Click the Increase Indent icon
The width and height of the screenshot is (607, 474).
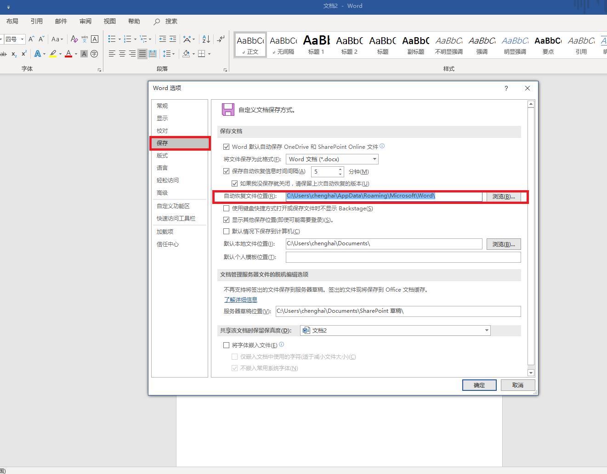coord(173,39)
